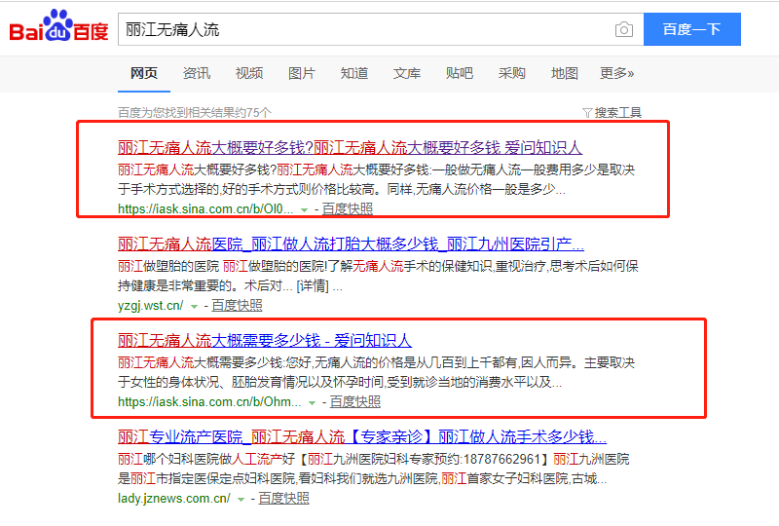Expand dropdown arrow beside lady.jznews.com.cn URL

pos(241,499)
